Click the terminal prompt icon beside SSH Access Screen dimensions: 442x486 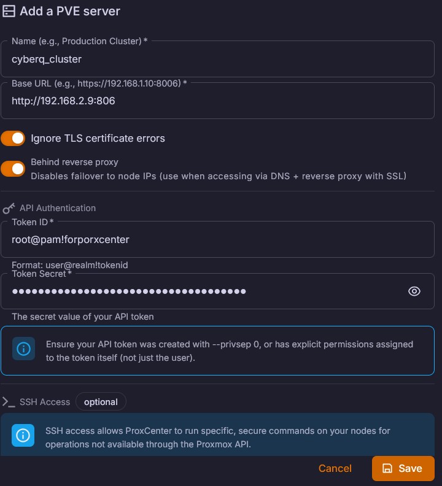9,402
